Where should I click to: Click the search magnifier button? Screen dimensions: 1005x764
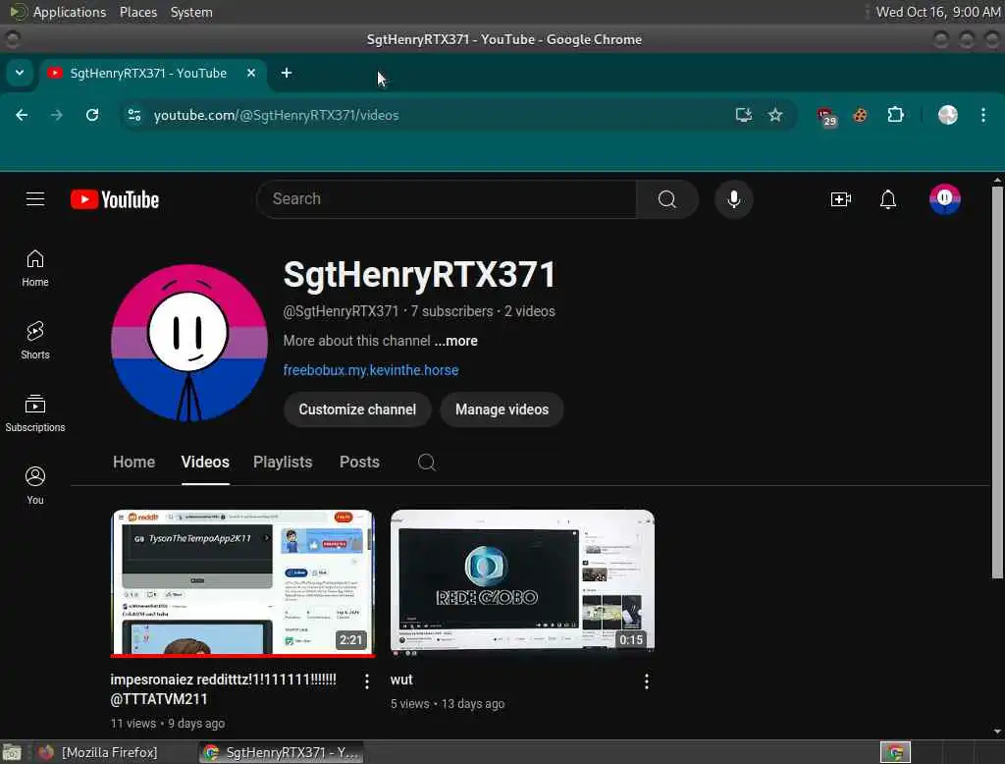(x=666, y=199)
